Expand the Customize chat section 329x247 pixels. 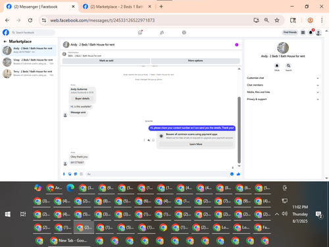point(283,78)
